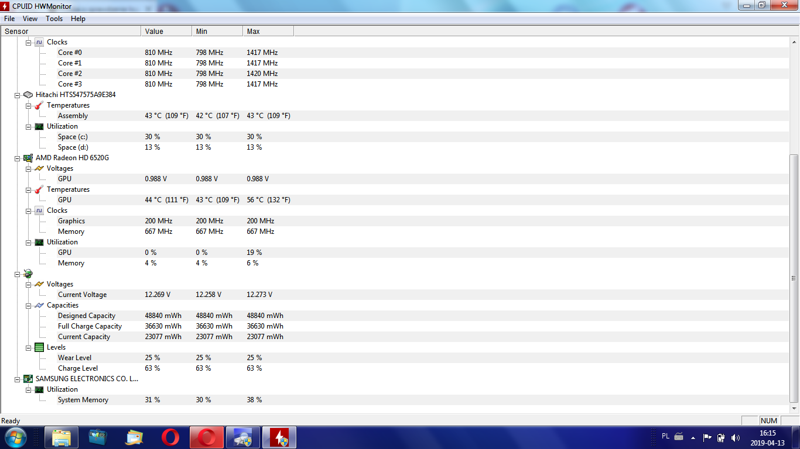Collapse Utilization under the Hitachi drive
The image size is (800, 449).
pyautogui.click(x=28, y=126)
